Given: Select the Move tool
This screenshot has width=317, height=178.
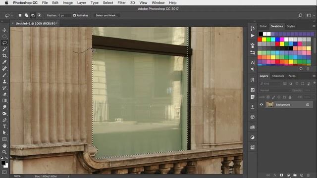Looking at the screenshot, I should coord(4,30).
